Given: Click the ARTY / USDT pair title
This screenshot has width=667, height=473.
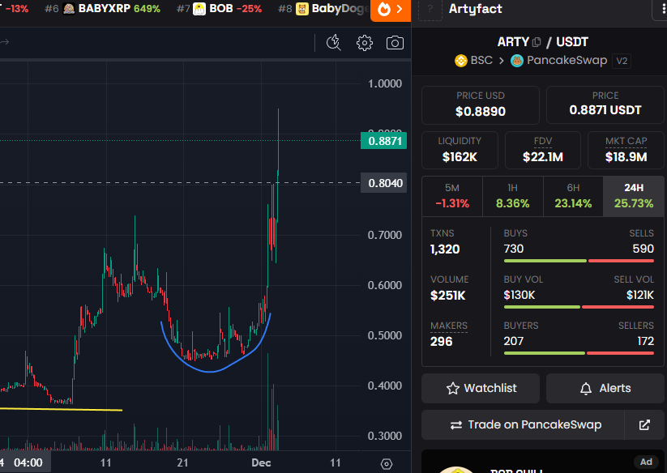Looking at the screenshot, I should click(x=543, y=42).
